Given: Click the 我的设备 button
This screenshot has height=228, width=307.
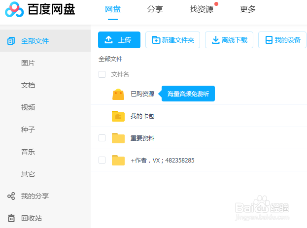Looking at the screenshot, I should [x=282, y=40].
